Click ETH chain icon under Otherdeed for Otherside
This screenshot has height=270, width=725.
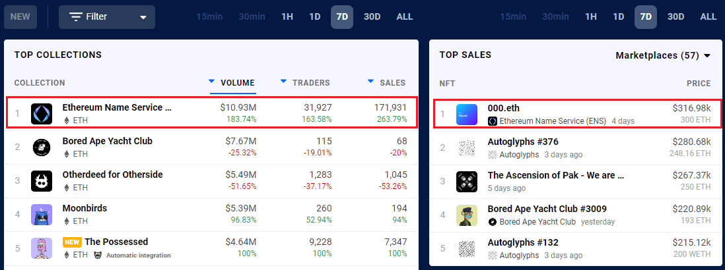[67, 188]
